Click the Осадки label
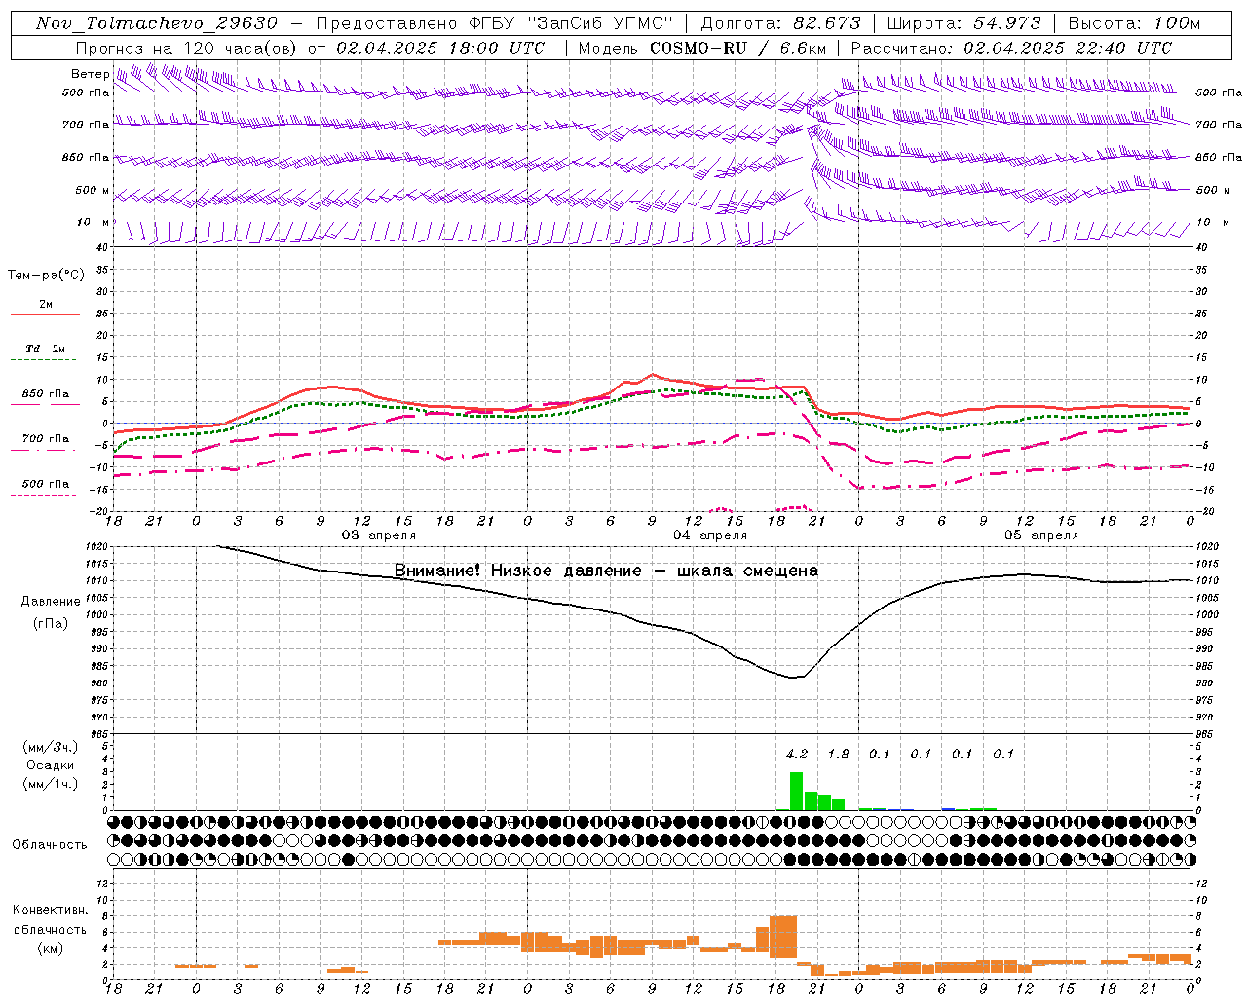 coord(51,765)
